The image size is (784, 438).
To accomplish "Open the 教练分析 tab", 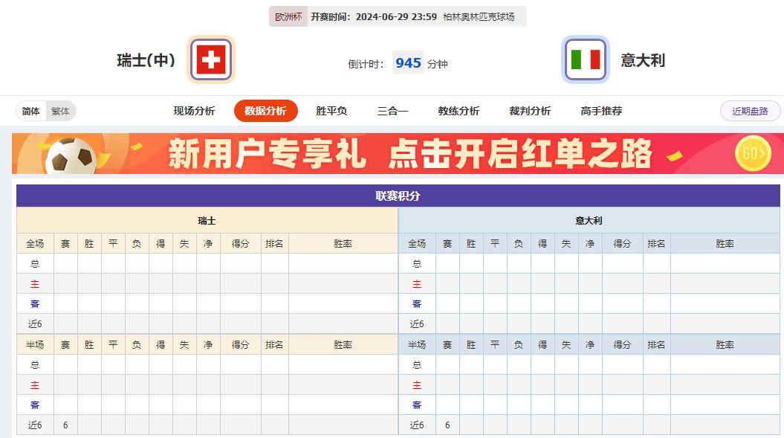I will (x=459, y=110).
